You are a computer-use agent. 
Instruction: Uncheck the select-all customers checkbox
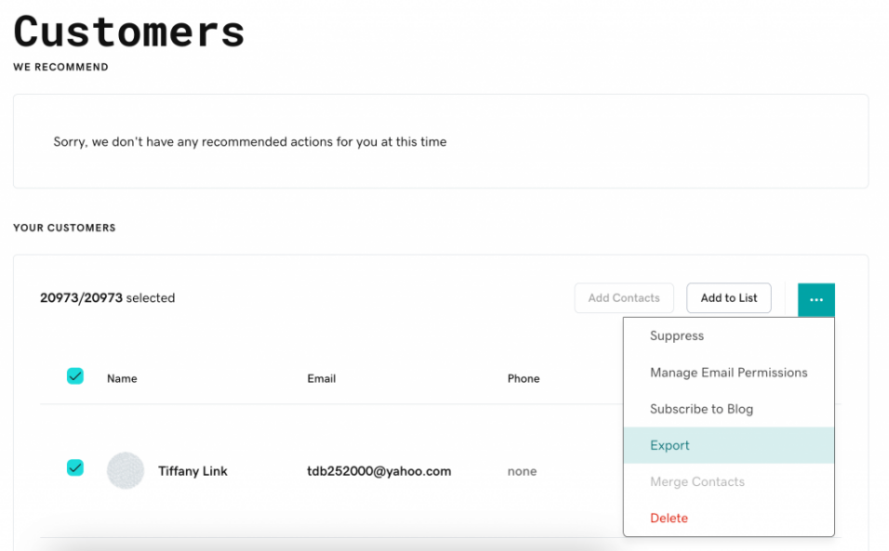click(x=75, y=376)
